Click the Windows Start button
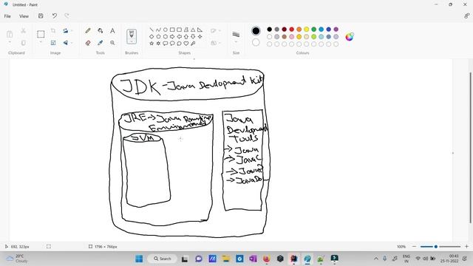The image size is (473, 266). point(139,259)
